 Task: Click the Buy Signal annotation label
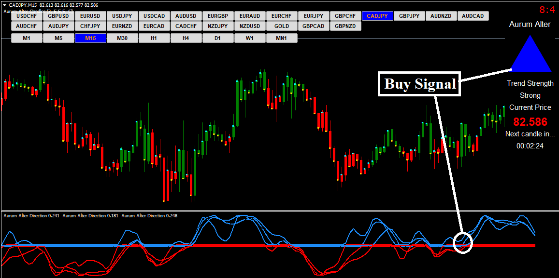[x=419, y=84]
